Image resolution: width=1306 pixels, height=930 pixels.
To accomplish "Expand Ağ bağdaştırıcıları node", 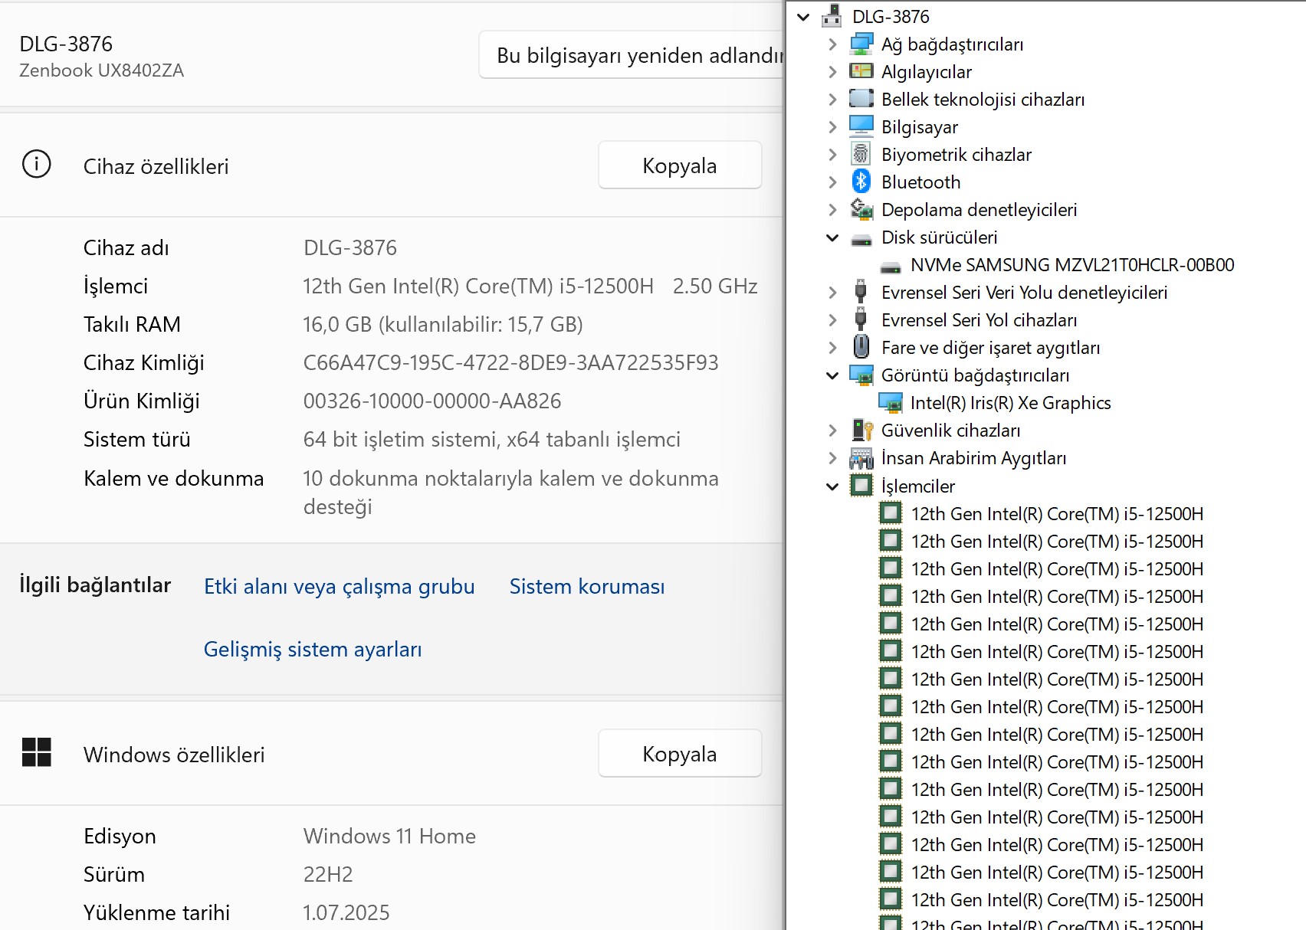I will 832,44.
